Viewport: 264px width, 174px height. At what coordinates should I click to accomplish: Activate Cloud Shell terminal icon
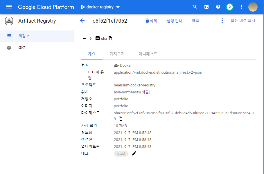click(206, 7)
